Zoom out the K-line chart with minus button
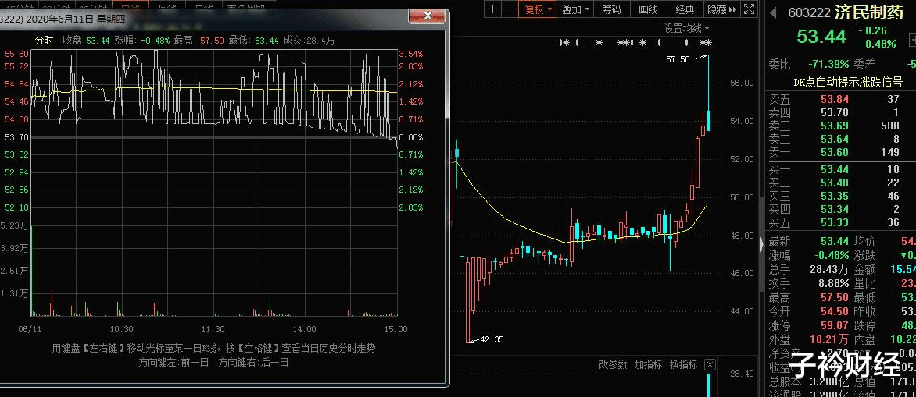Screen dimensions: 916x397 (x=510, y=9)
